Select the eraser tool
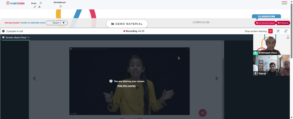Screen dimensions: 293x119 [39, 7]
